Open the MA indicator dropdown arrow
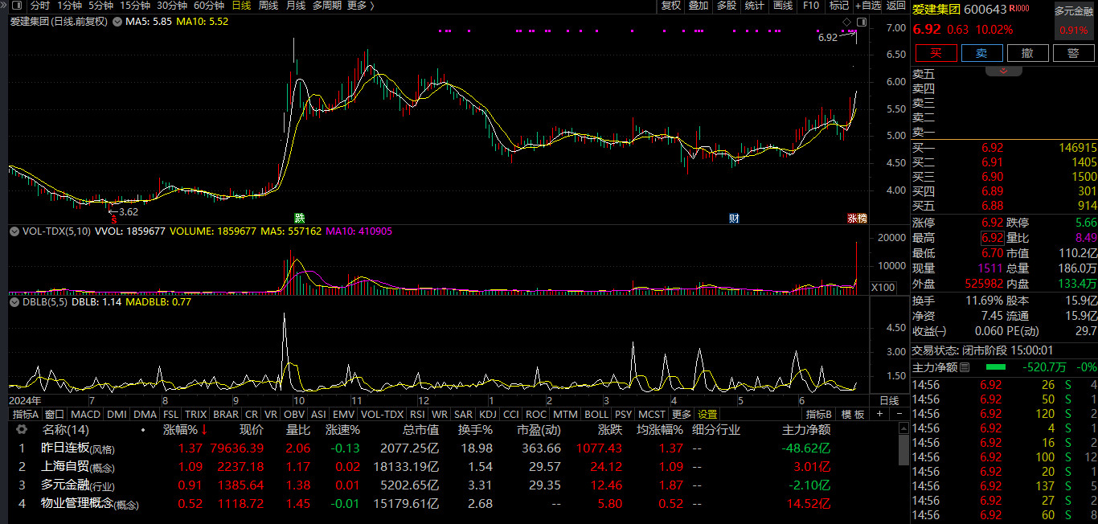The image size is (1098, 524). tap(117, 22)
